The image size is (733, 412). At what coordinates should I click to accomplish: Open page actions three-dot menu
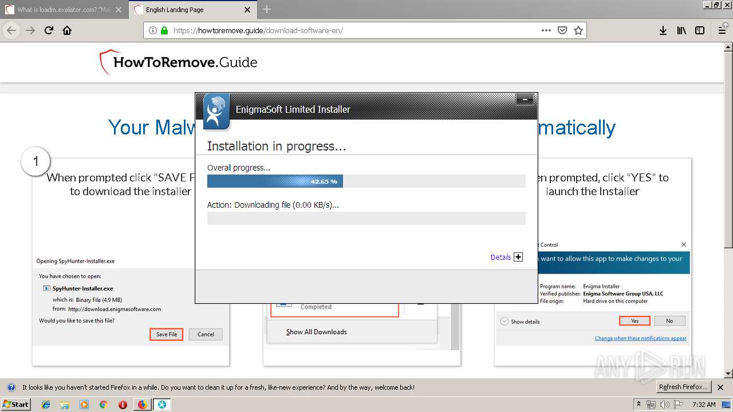coord(546,30)
